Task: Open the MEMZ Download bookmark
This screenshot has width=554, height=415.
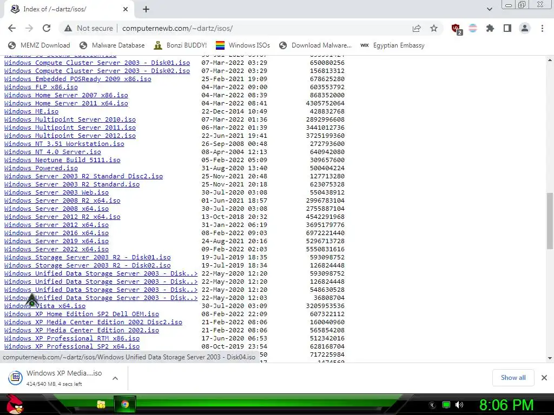Action: point(39,45)
